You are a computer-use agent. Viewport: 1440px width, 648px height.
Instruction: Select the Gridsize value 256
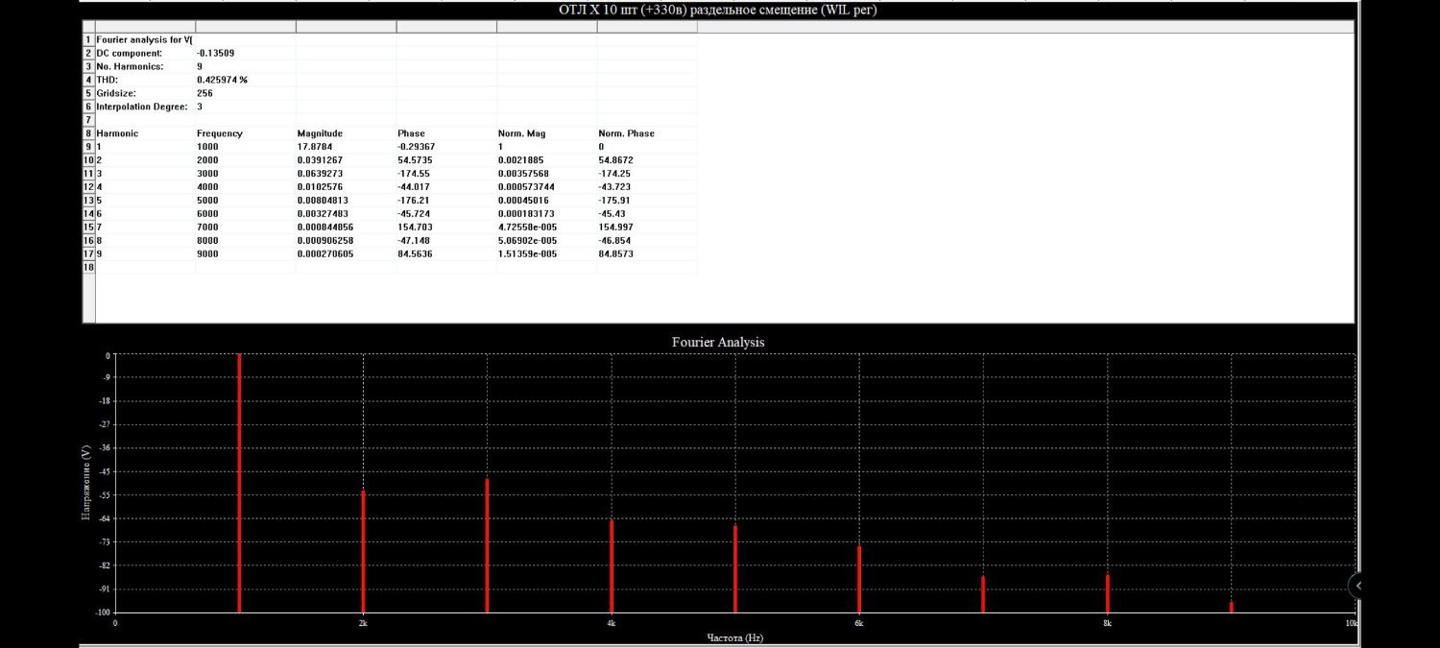[x=246, y=93]
